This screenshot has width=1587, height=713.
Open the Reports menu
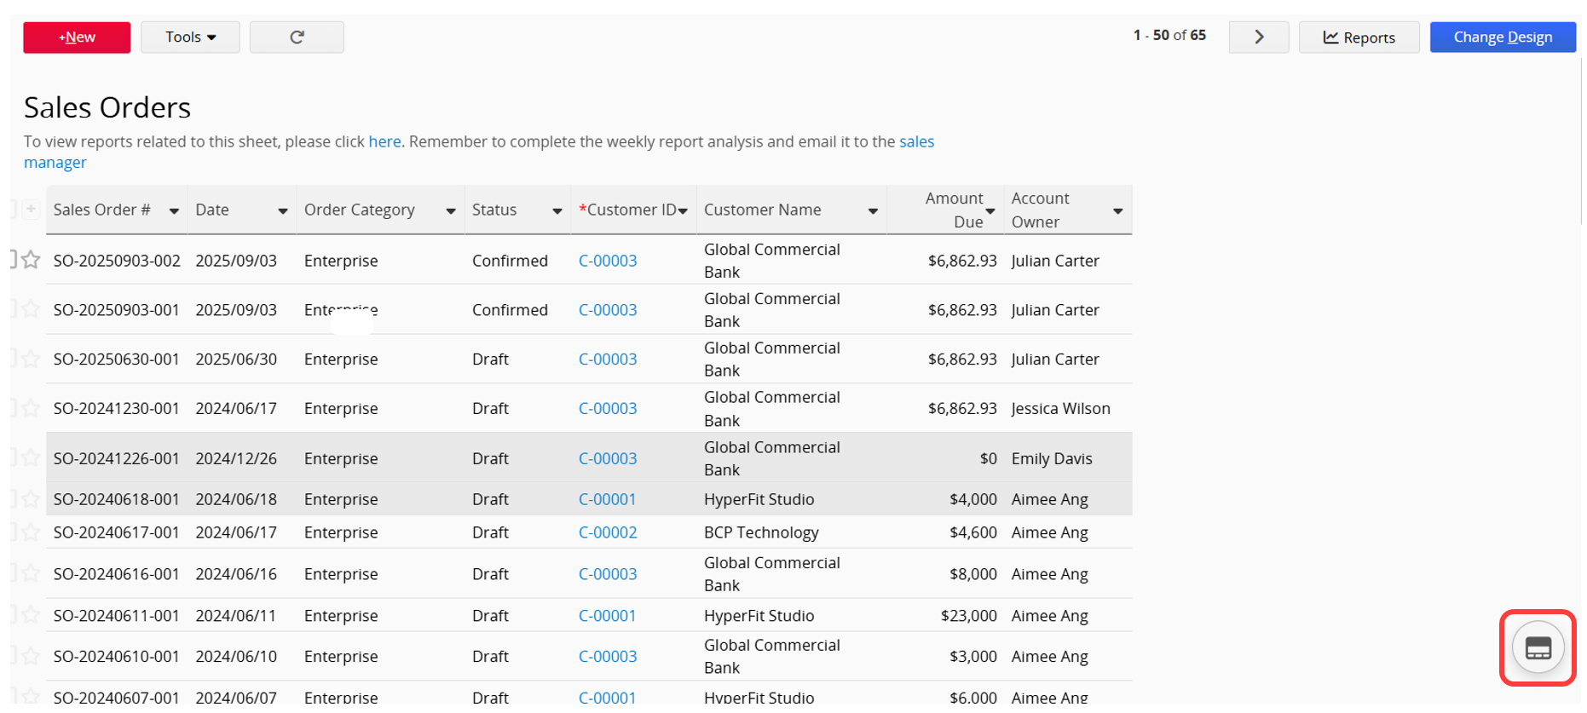[1359, 37]
